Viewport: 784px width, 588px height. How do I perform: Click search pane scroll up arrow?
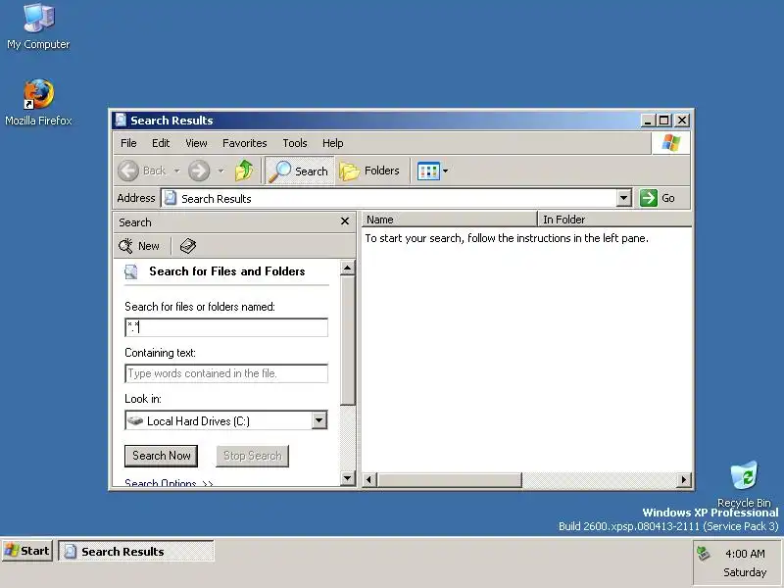[x=347, y=268]
